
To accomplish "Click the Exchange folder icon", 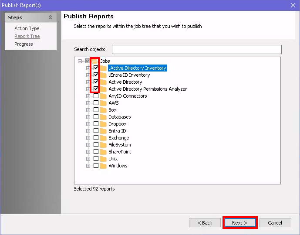I will pos(103,138).
